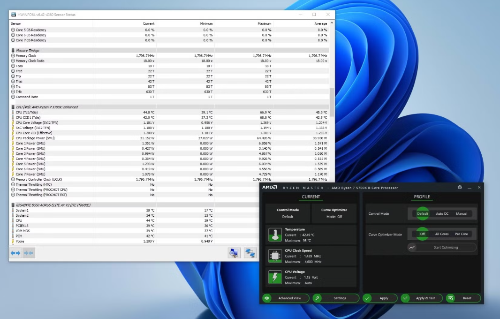Click the HWiNFO vertical scrollbar thumb

pos(332,102)
